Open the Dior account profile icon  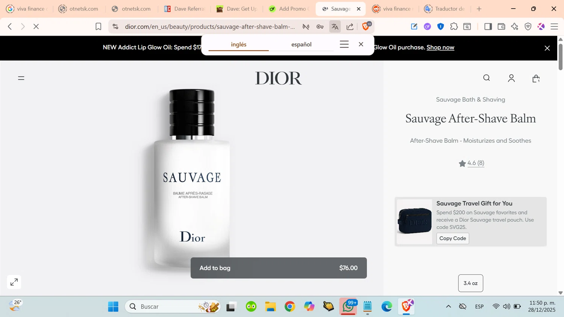[511, 78]
